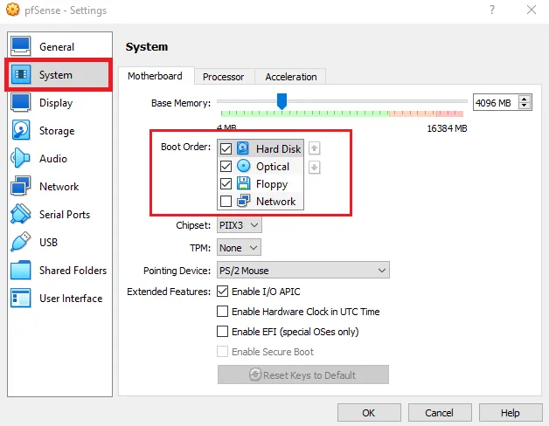Enable EFI (special OSes only) checkbox
The height and width of the screenshot is (426, 549).
click(222, 331)
